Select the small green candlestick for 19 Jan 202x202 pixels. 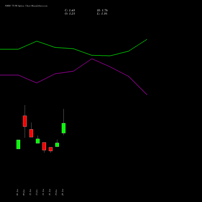coord(57,145)
